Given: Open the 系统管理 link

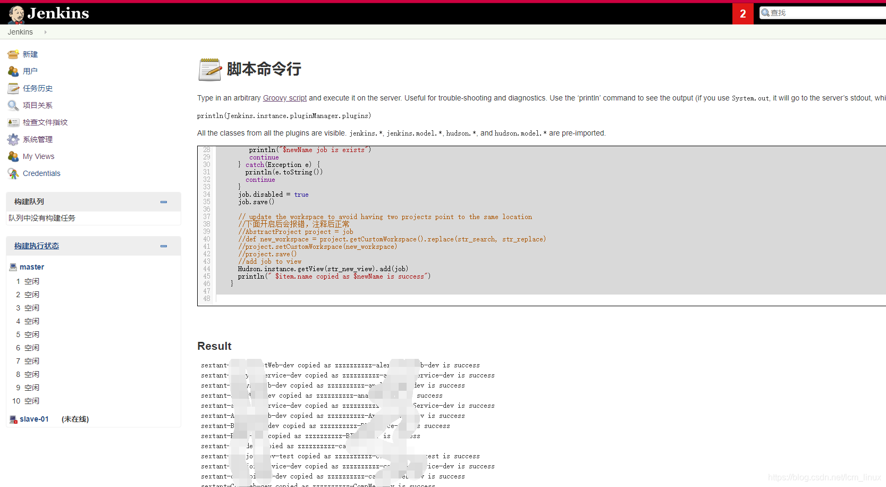Looking at the screenshot, I should click(38, 139).
